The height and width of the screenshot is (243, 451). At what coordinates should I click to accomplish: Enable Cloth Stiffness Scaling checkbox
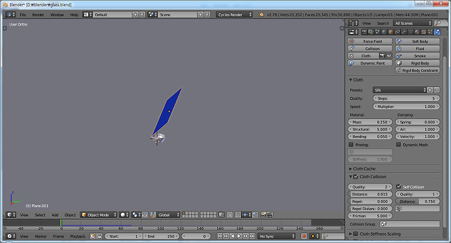point(356,234)
